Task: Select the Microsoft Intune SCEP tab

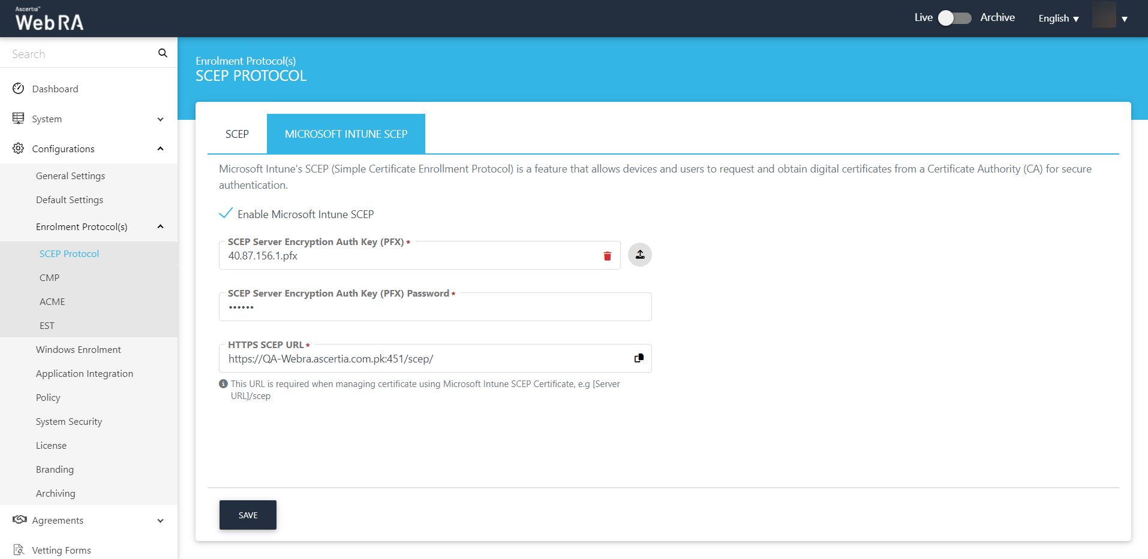Action: [346, 134]
